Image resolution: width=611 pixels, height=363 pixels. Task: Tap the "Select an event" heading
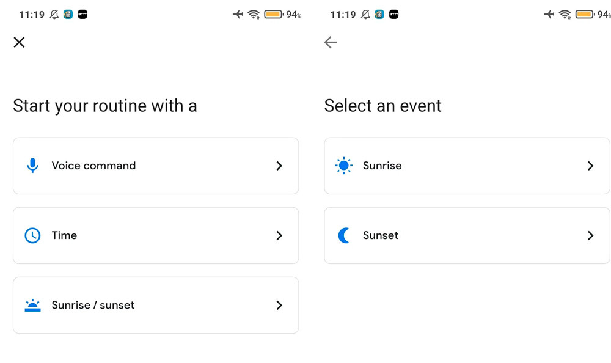pyautogui.click(x=382, y=106)
